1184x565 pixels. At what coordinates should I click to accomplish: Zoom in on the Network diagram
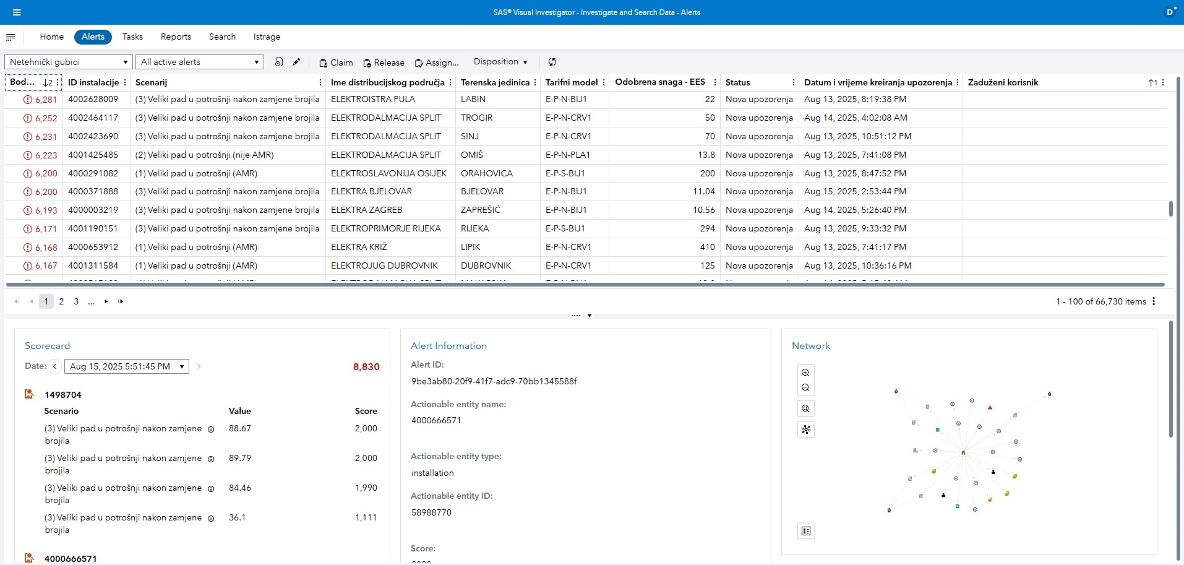click(x=805, y=373)
